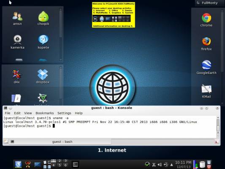Launch Firefox from the desktop panel
Viewport: 225px width, 169px height.
206,44
